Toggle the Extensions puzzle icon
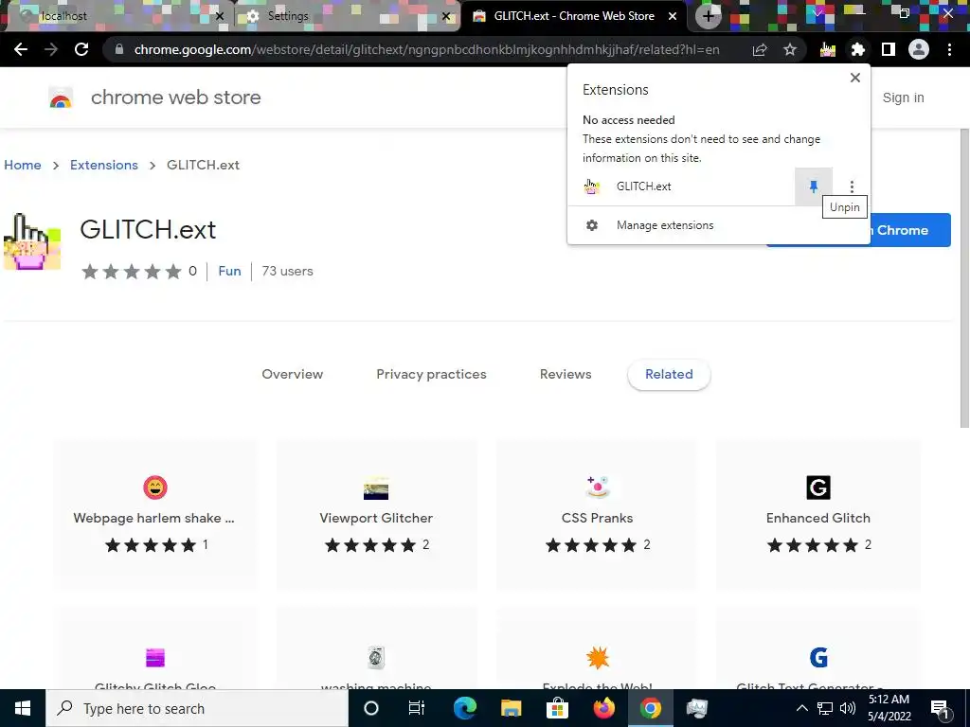 click(x=858, y=49)
